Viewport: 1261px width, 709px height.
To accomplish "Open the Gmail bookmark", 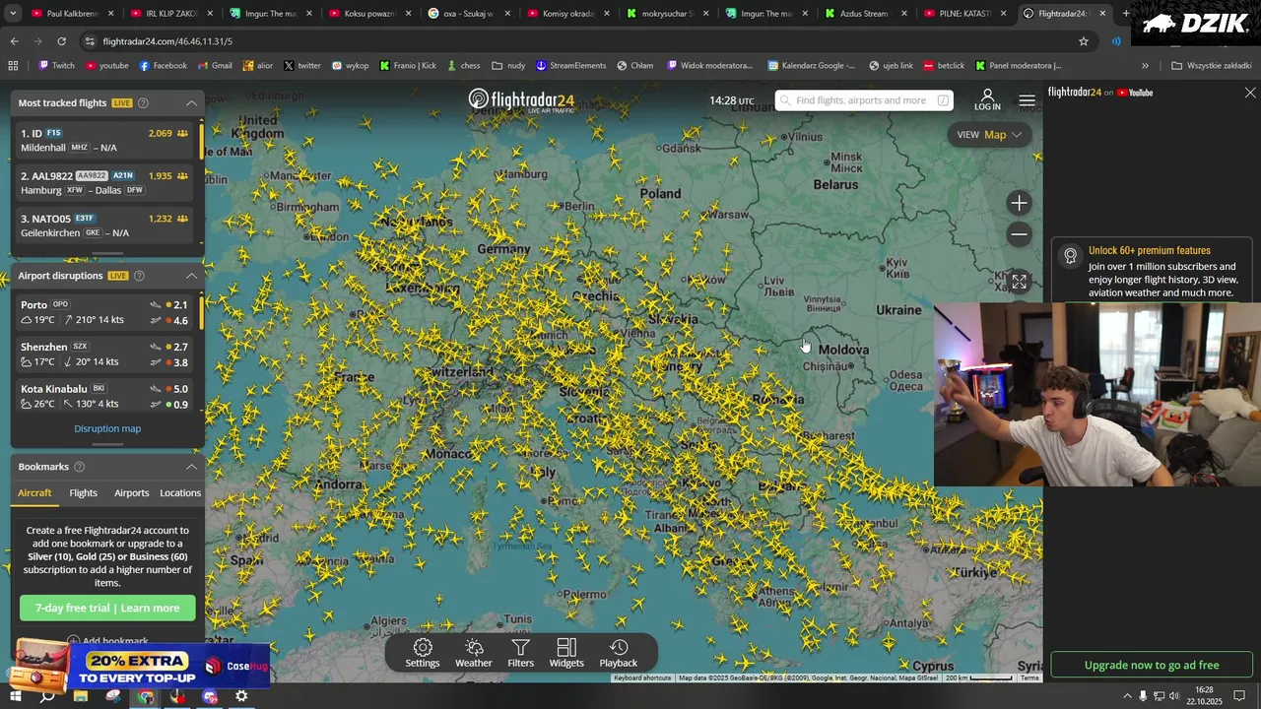I will click(x=214, y=66).
